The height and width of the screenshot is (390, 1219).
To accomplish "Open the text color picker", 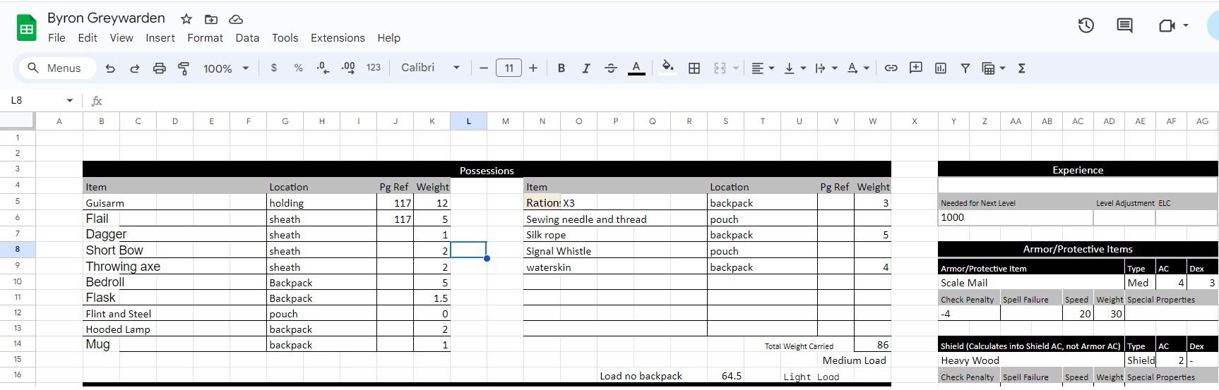I will click(636, 68).
